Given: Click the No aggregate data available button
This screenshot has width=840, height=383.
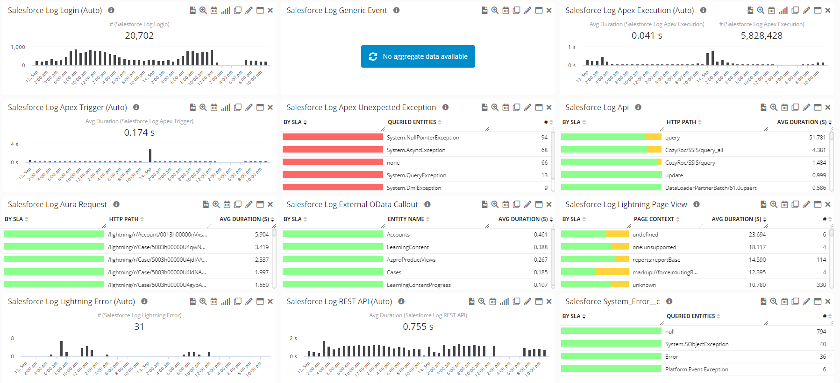Looking at the screenshot, I should 418,56.
